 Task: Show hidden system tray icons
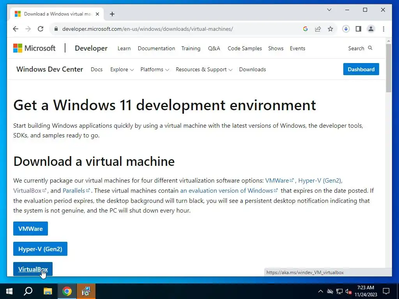(x=321, y=291)
